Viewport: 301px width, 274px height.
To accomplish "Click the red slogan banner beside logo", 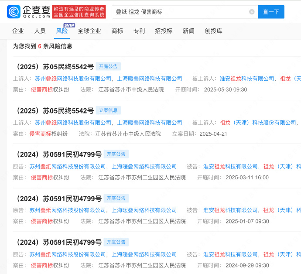I will point(79,12).
